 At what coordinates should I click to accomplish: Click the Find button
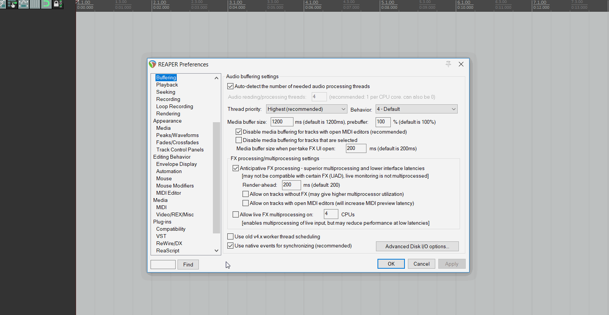188,265
